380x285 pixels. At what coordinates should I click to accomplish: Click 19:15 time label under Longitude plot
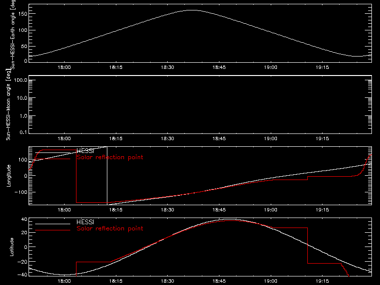(x=323, y=209)
